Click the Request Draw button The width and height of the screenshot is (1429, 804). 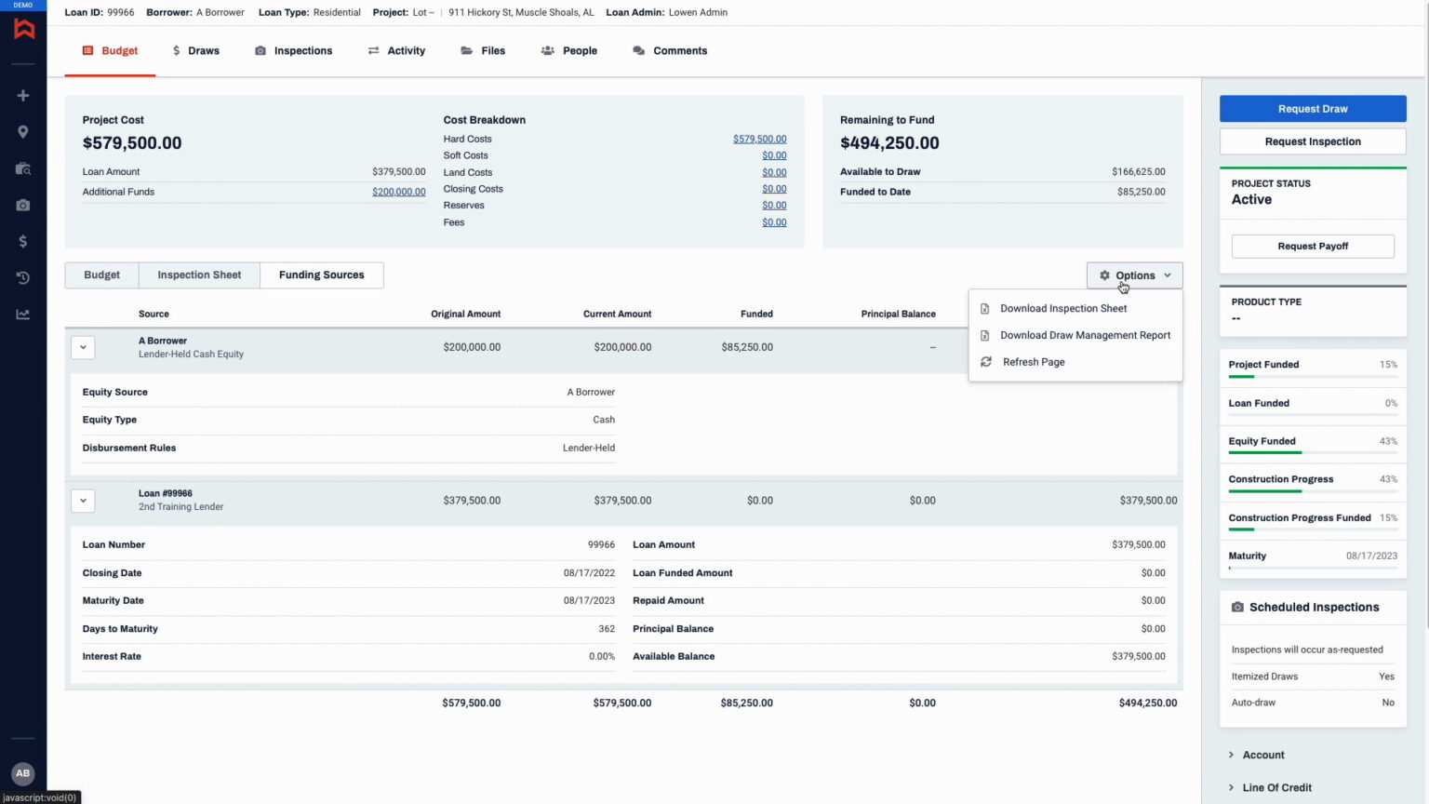click(x=1312, y=109)
